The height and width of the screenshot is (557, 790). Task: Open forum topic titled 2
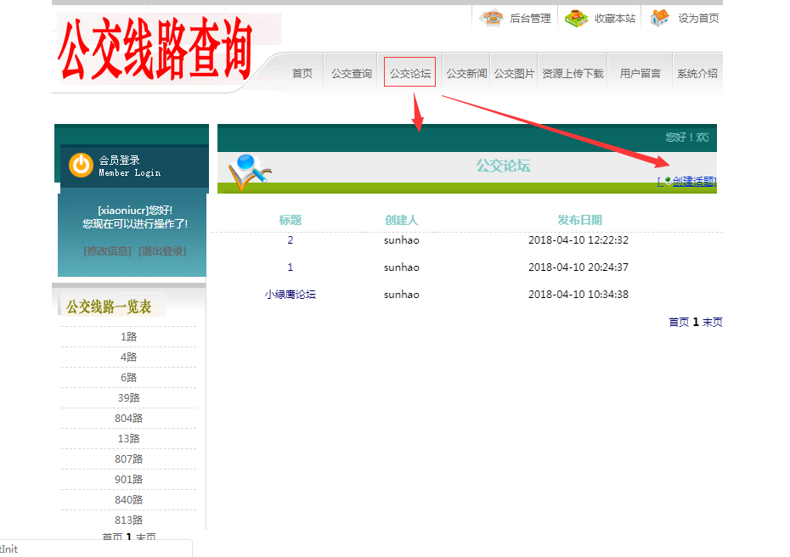tap(291, 240)
